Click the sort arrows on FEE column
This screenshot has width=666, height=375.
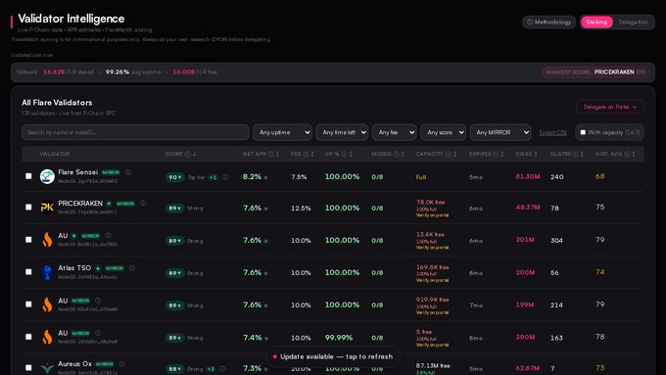click(x=312, y=154)
